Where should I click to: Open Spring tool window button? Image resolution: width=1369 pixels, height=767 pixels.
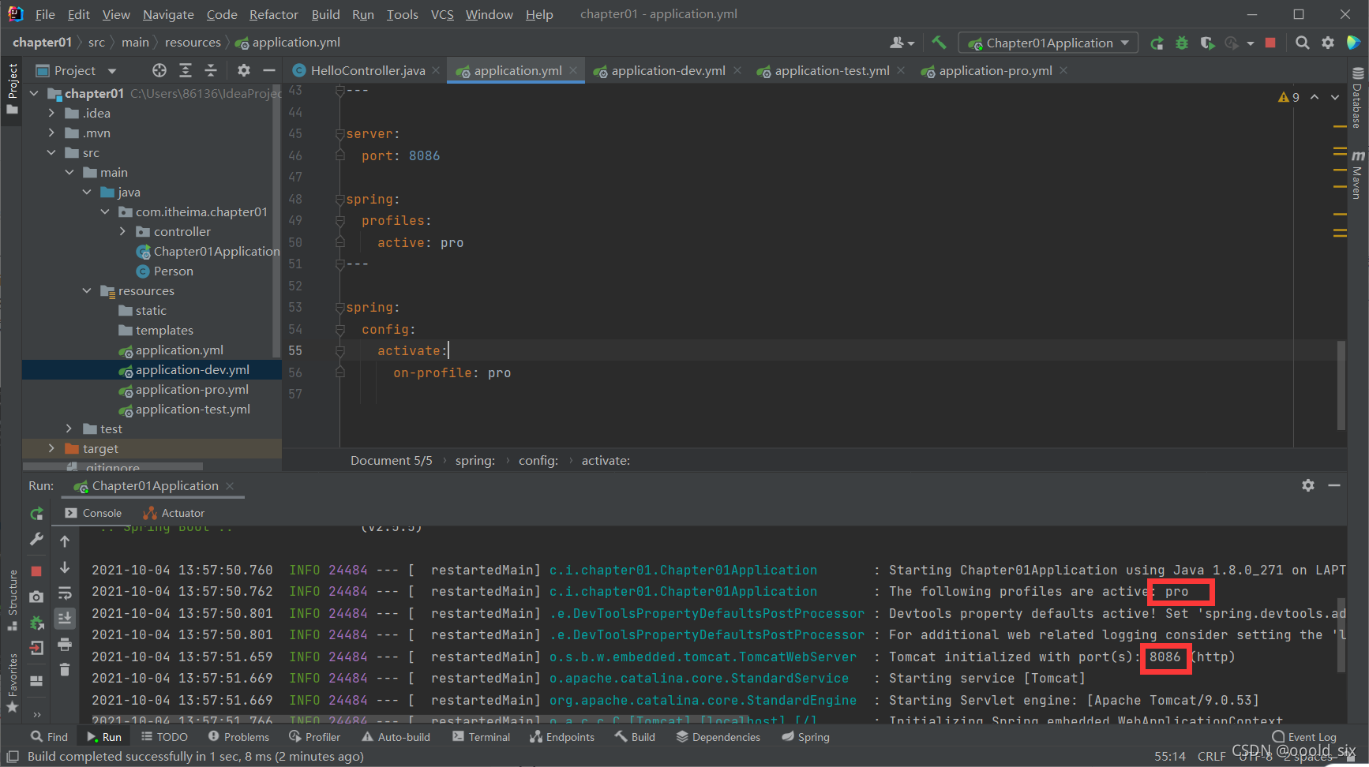(x=805, y=737)
